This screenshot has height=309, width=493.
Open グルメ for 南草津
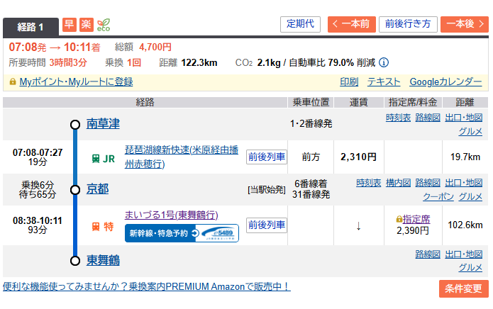tap(470, 131)
